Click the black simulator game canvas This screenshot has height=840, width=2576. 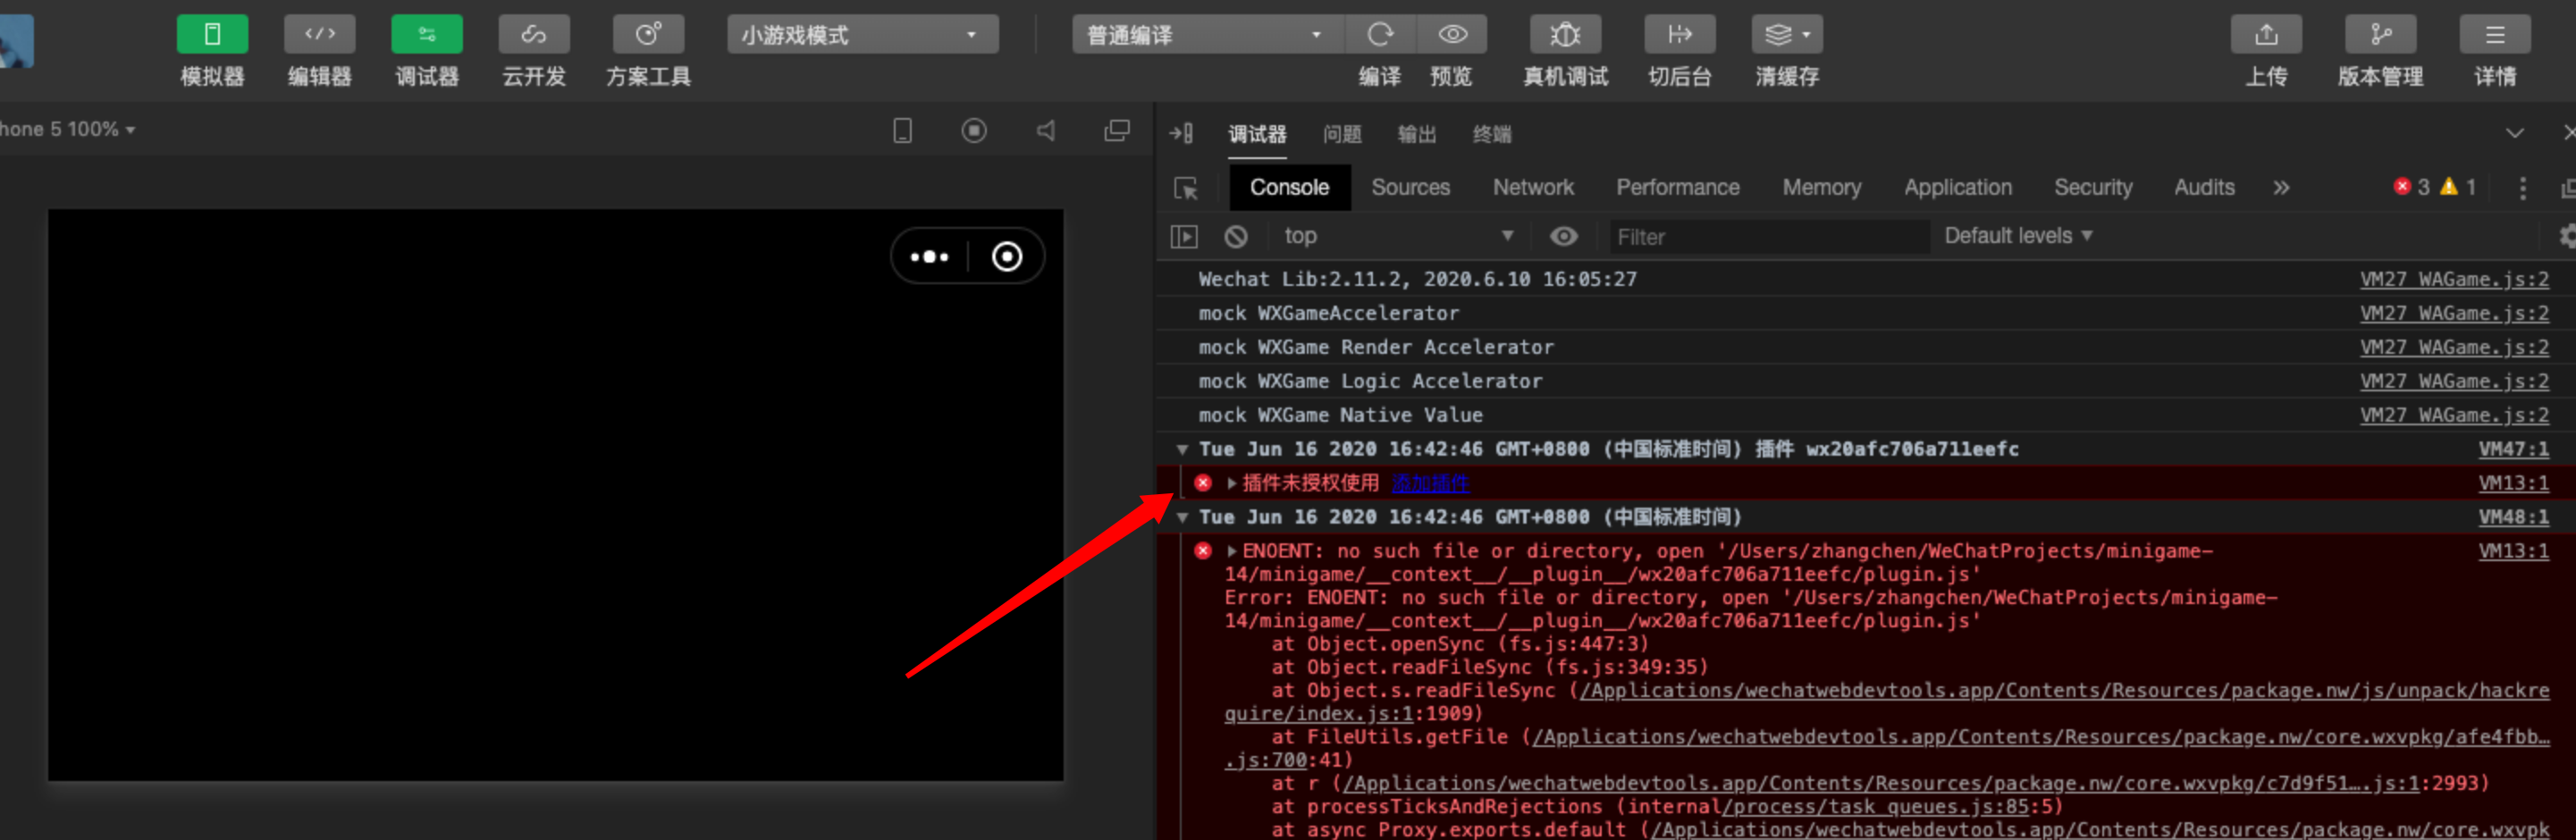click(555, 495)
